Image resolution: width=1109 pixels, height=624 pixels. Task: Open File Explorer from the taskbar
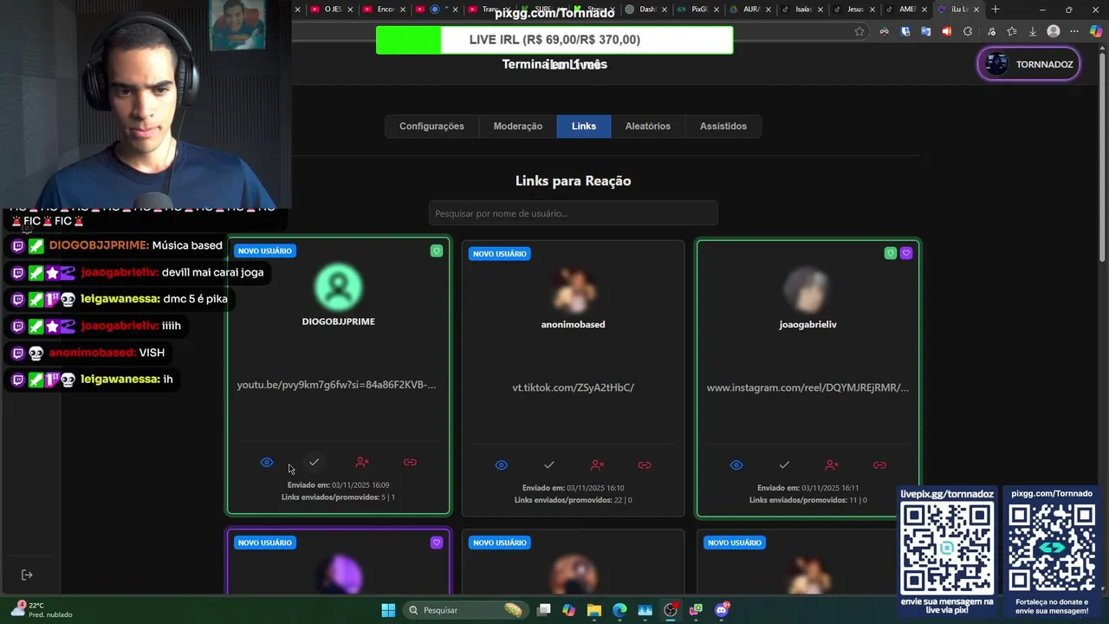[x=594, y=610]
